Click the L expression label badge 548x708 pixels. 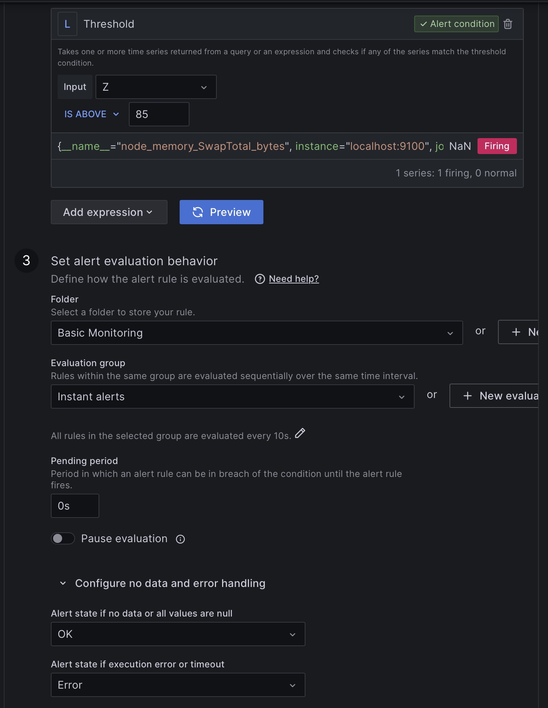(67, 24)
